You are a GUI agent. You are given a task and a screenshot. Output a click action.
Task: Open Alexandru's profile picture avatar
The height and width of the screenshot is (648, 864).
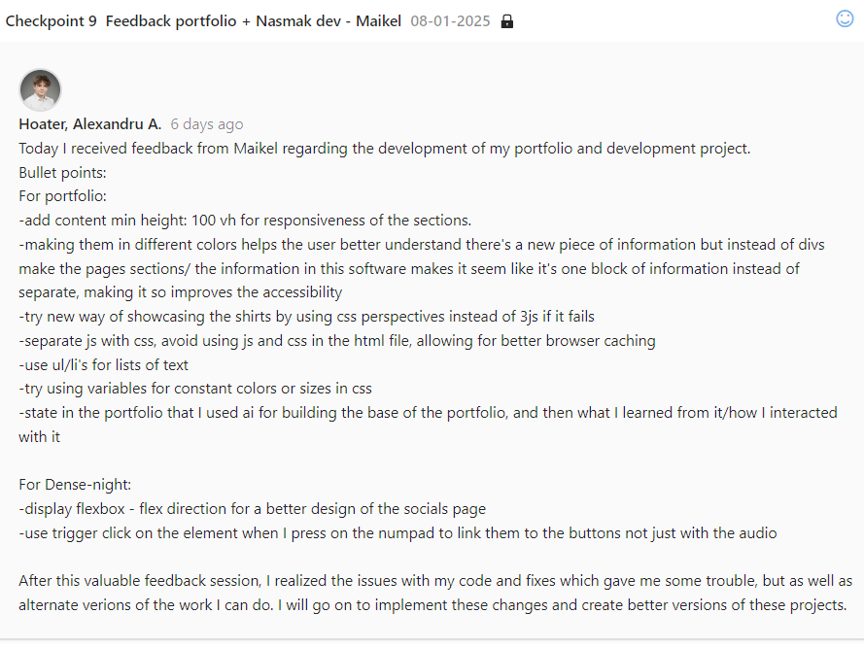40,90
